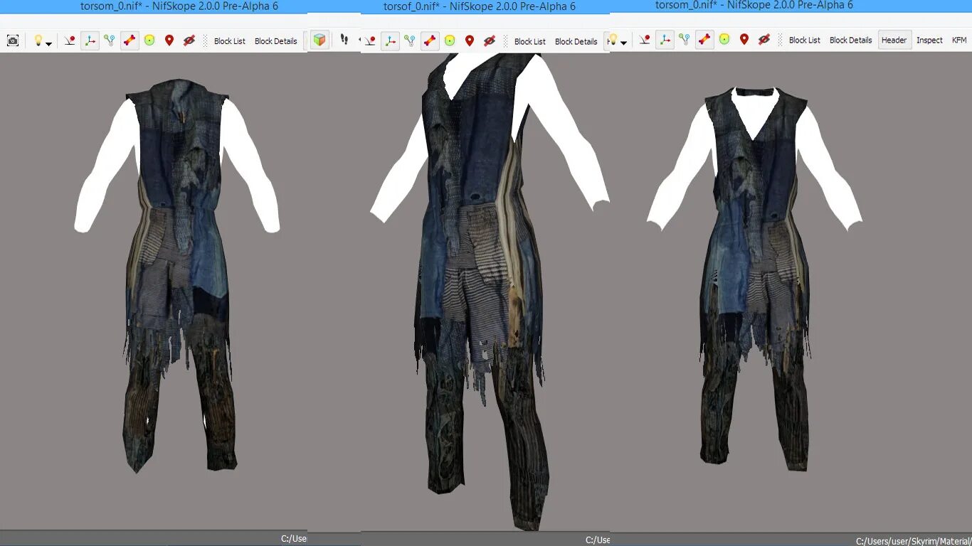Toggle yellow circle icon in left torsom_0 window
This screenshot has width=972, height=546.
tap(149, 41)
